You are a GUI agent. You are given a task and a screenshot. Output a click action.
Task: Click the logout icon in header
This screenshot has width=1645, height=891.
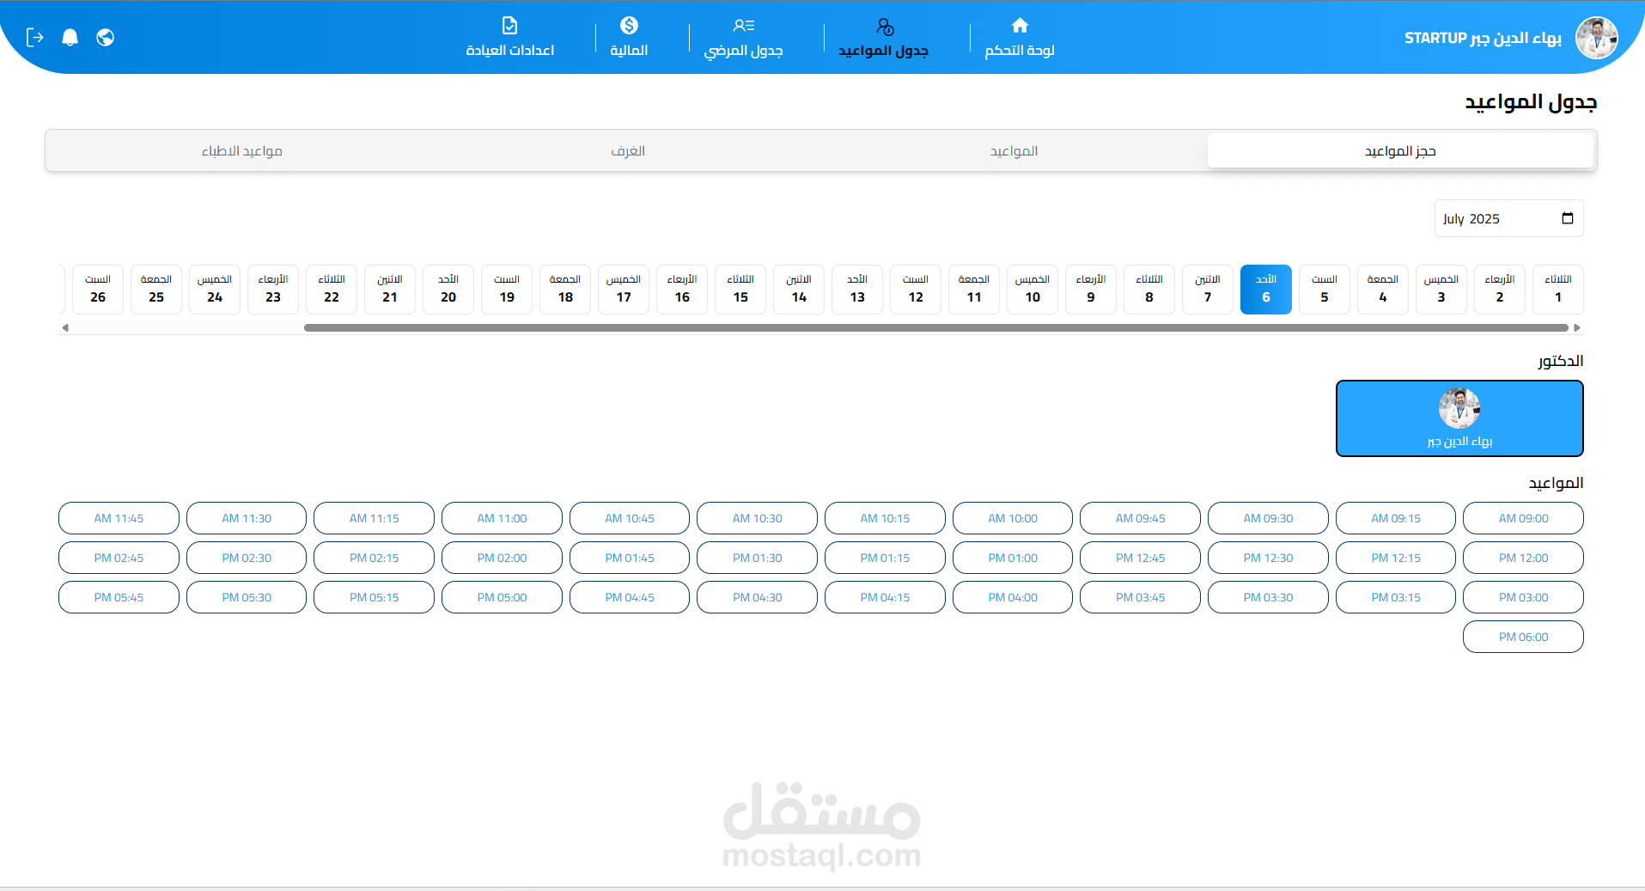[34, 37]
